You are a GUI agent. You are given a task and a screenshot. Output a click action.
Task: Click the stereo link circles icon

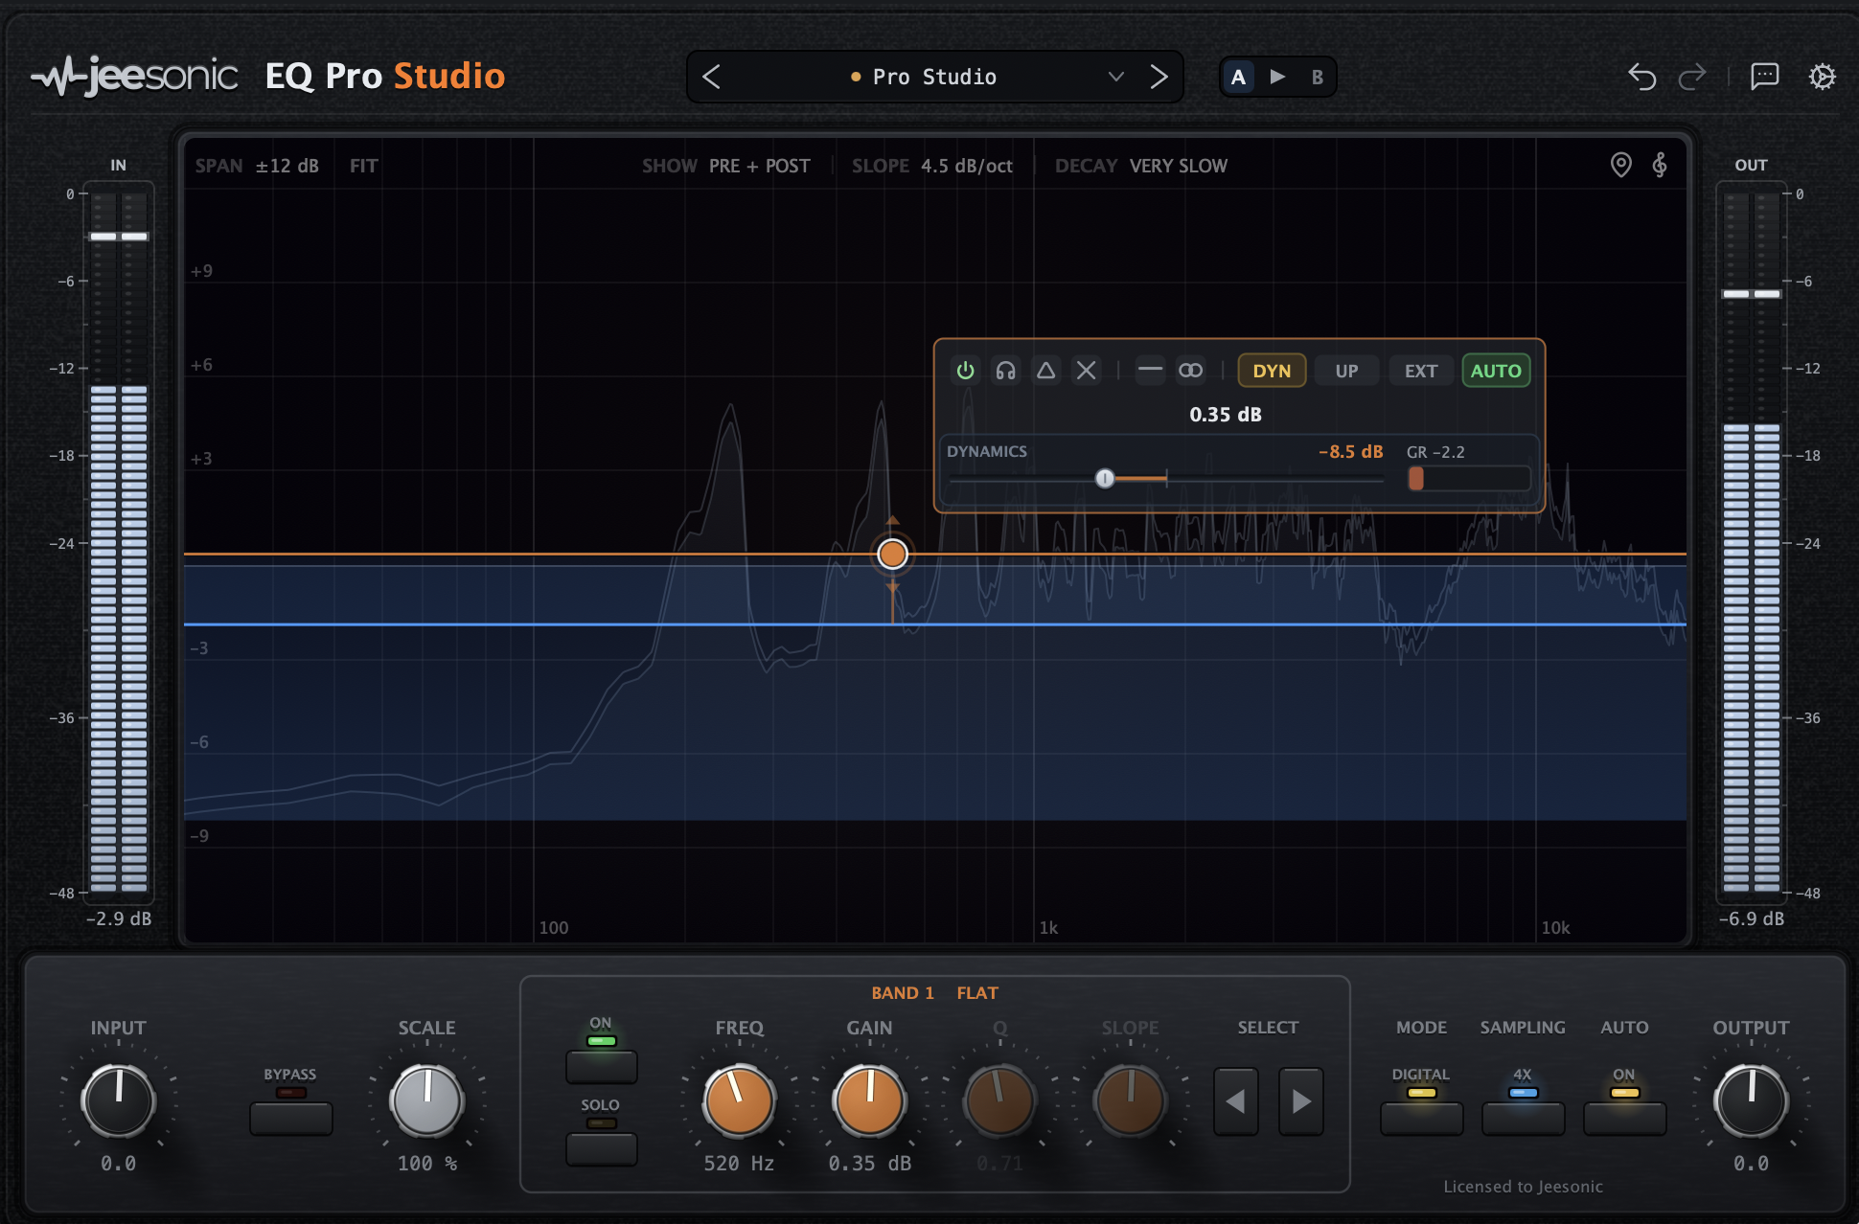pyautogui.click(x=1190, y=371)
